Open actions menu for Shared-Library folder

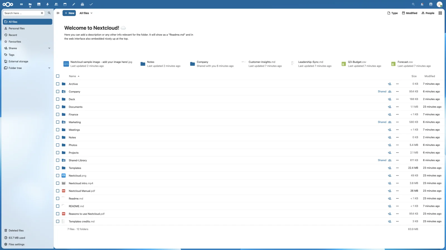tap(397, 160)
